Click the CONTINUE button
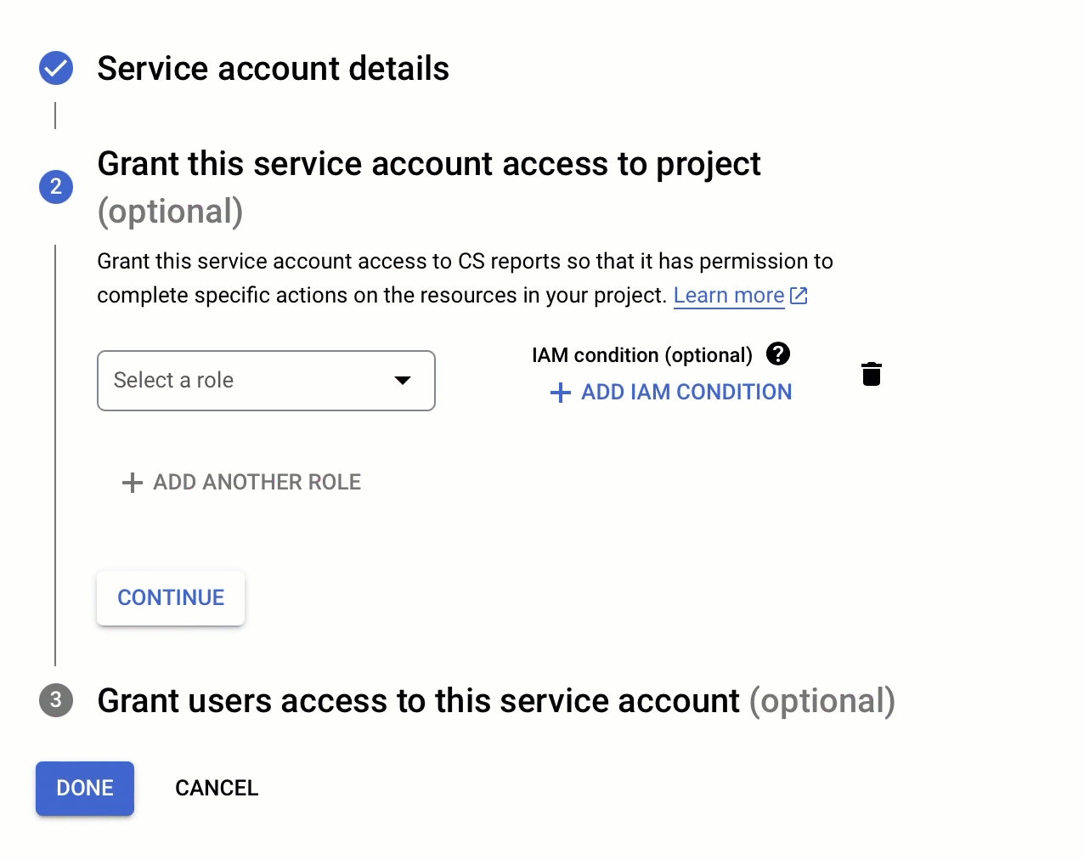 (170, 597)
